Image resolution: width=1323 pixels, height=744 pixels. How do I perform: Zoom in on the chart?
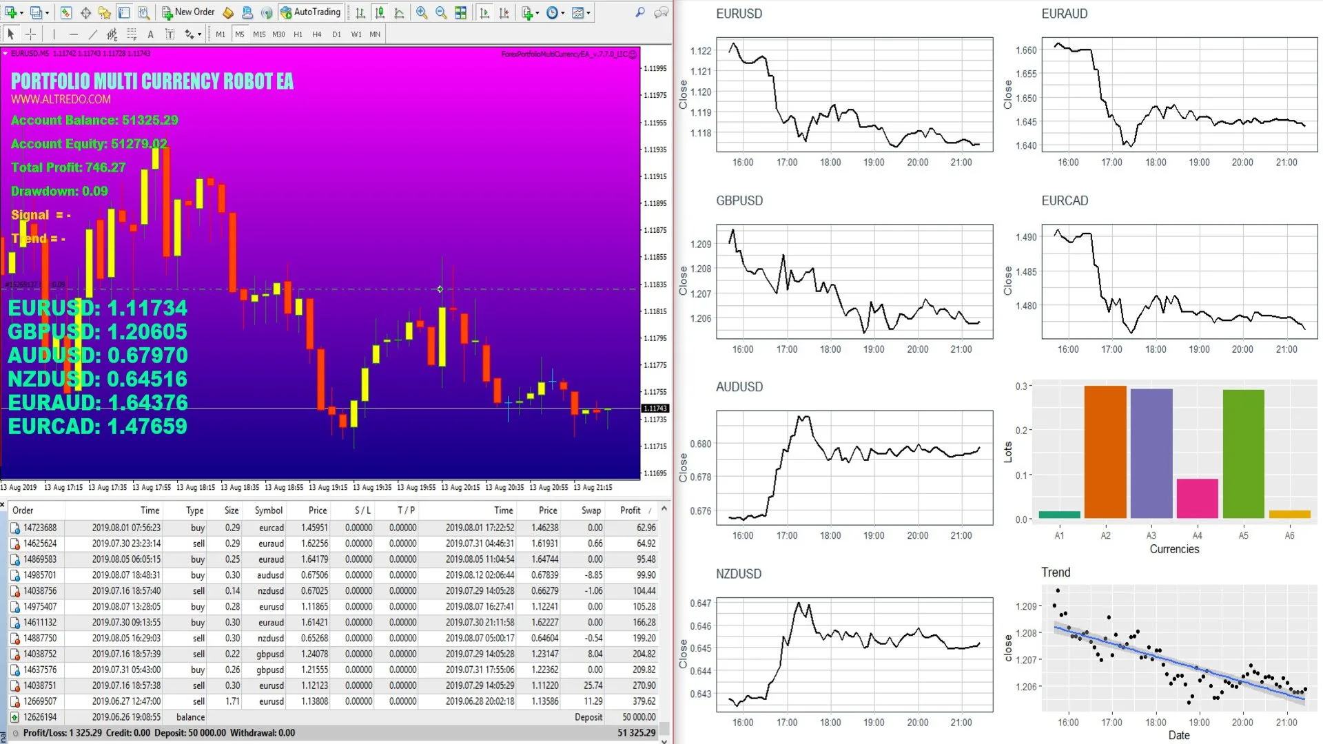(422, 12)
